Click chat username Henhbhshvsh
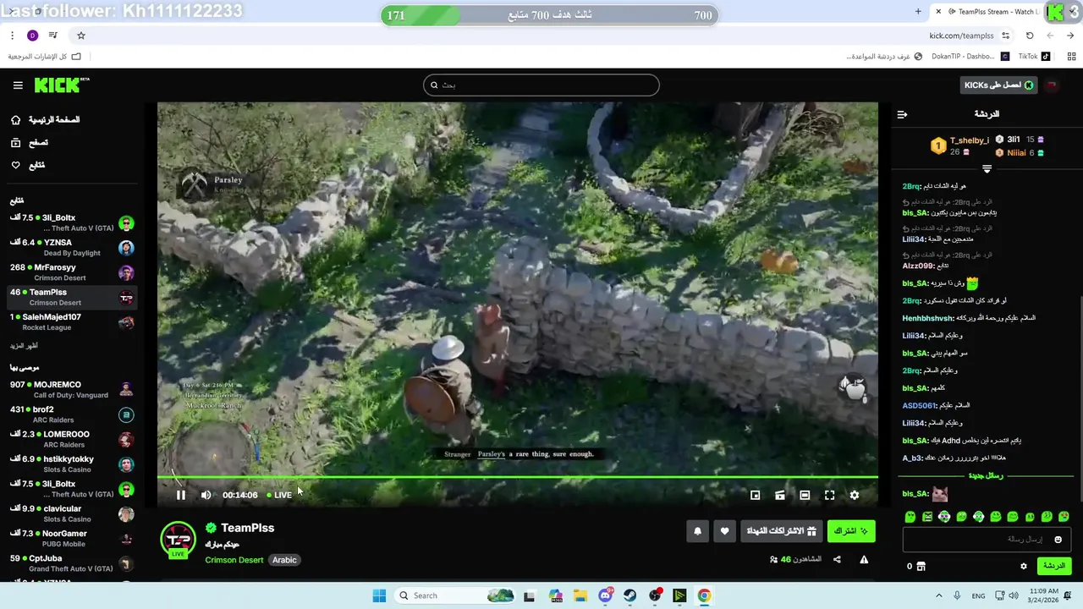Viewport: 1083px width, 609px height. pyautogui.click(x=928, y=318)
